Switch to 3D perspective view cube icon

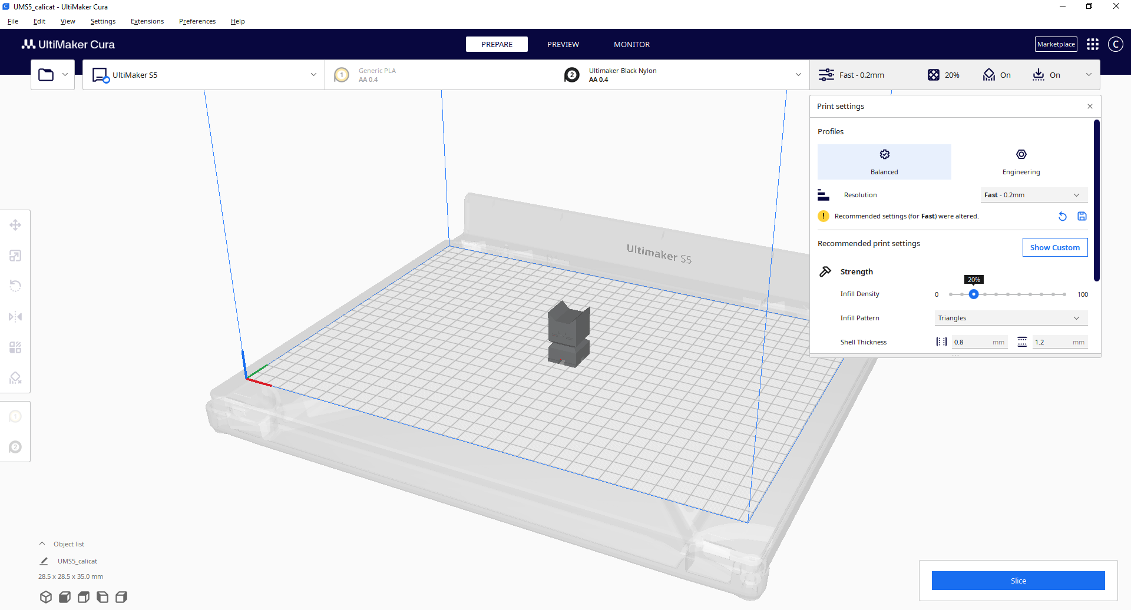coord(46,597)
